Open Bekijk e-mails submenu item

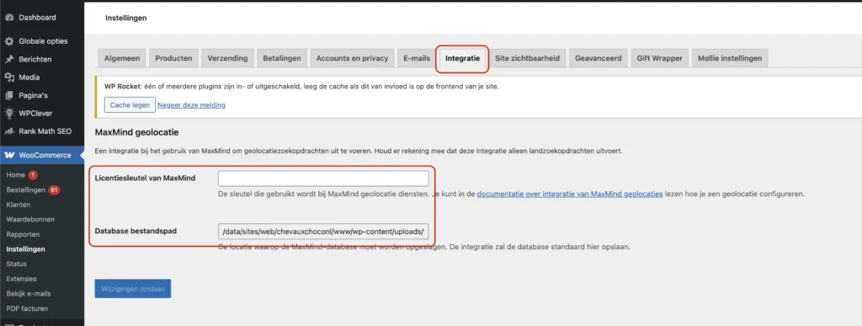pos(29,293)
